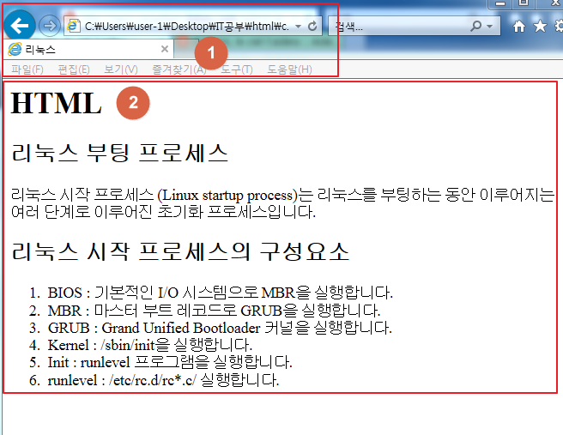Open the Tools gear icon

click(559, 26)
